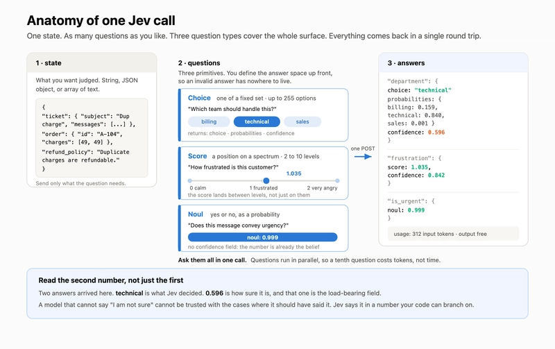
Task: Click the noul: 0.999 probability bar
Action: [x=263, y=237]
